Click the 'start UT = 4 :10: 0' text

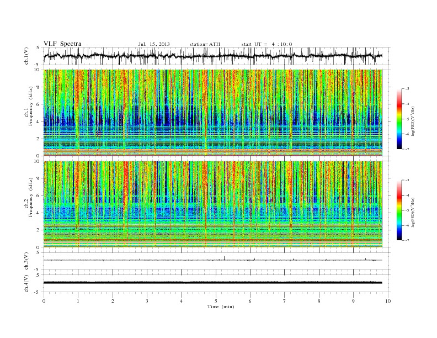click(x=267, y=44)
